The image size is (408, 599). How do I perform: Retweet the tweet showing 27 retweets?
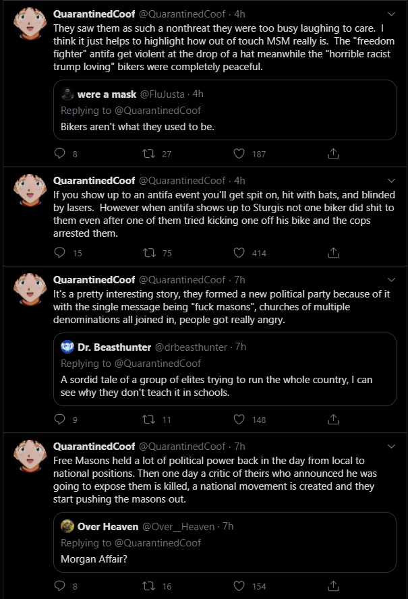pos(148,154)
